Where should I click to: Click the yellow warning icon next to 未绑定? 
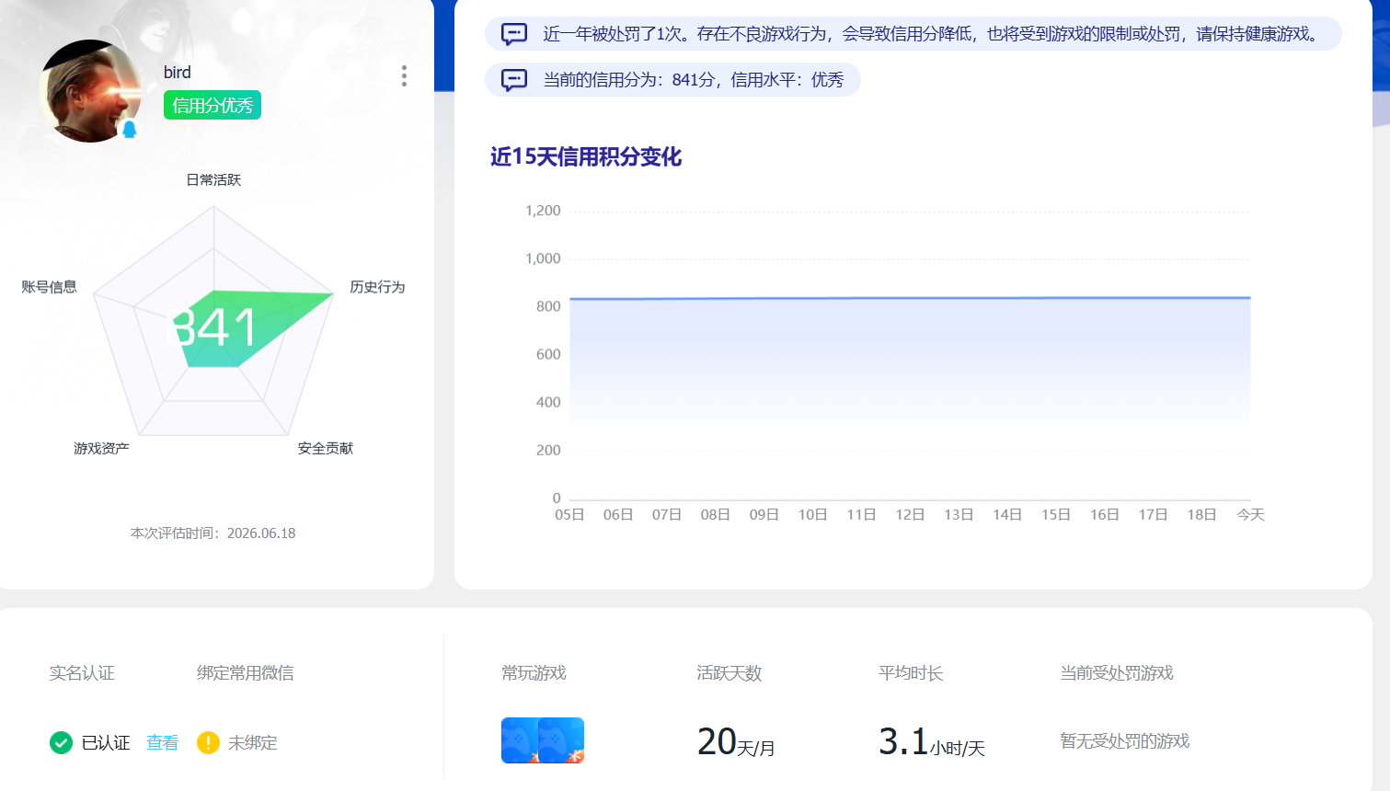[x=208, y=742]
